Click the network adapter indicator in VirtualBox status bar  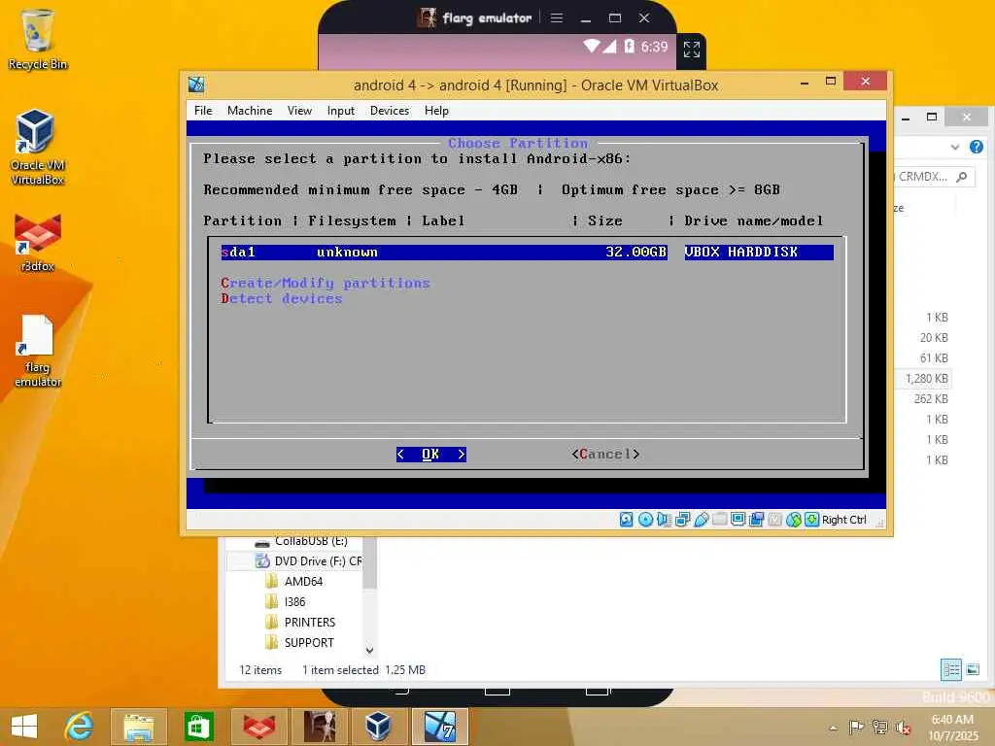(x=683, y=520)
